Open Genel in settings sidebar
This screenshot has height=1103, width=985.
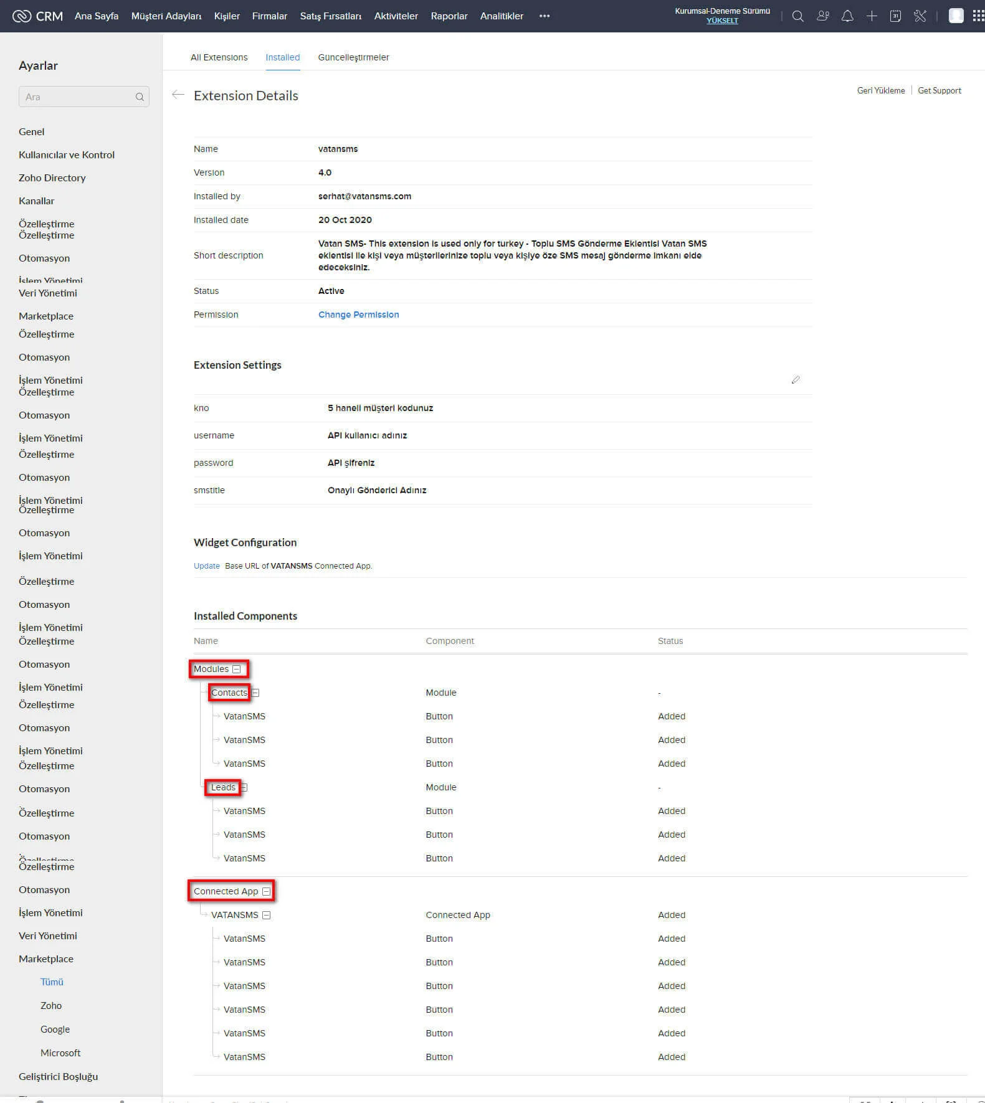tap(32, 131)
